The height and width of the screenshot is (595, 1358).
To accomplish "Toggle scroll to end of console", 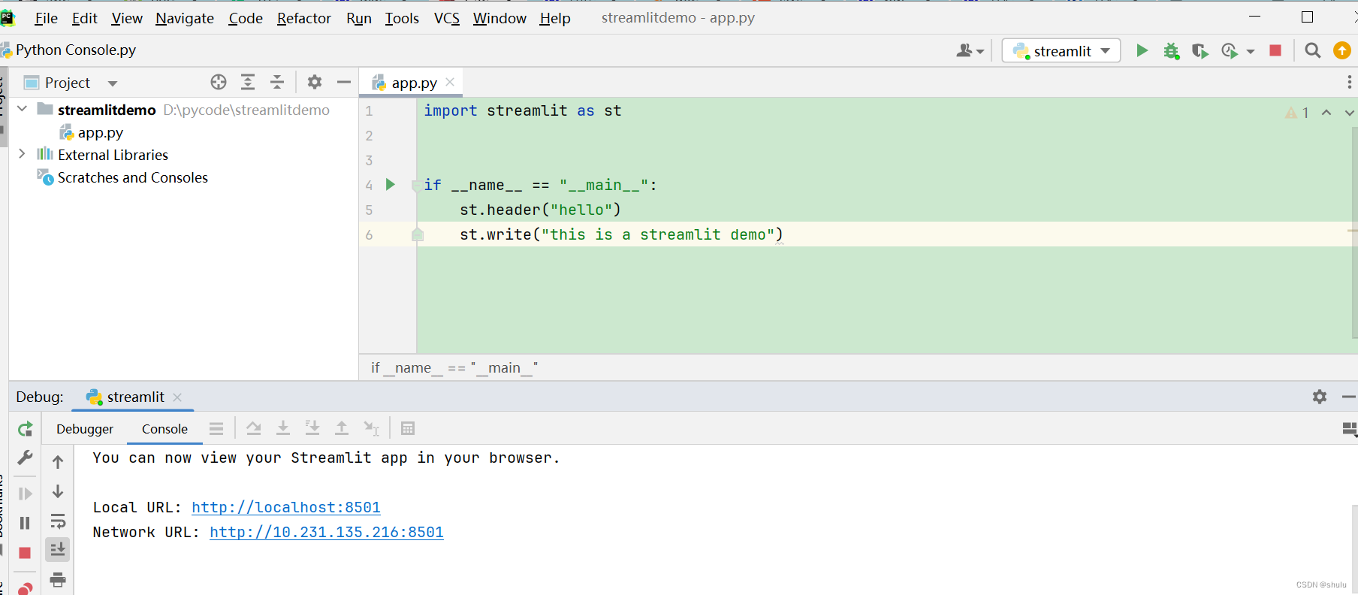I will (x=58, y=549).
